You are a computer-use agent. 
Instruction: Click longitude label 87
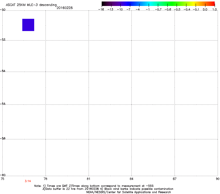pos(175,179)
